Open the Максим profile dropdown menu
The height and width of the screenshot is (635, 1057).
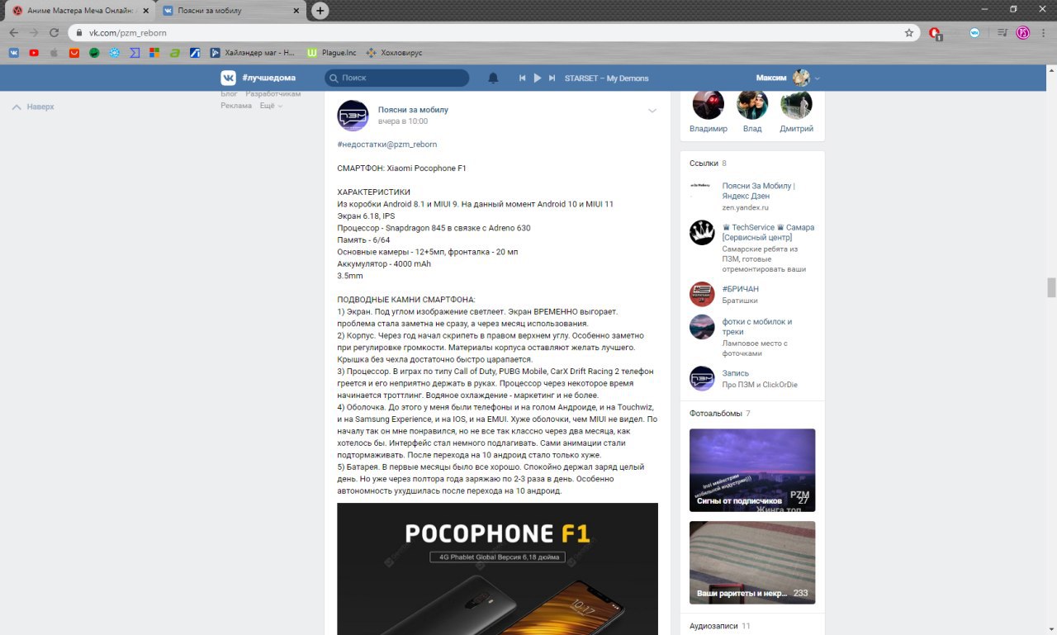click(788, 78)
